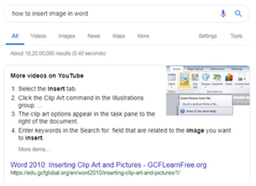Go to the News tab

[x=94, y=36]
